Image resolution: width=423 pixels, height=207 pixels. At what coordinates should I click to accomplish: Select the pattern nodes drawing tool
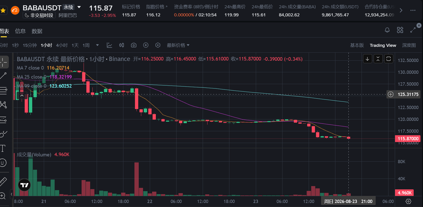pos(3,105)
